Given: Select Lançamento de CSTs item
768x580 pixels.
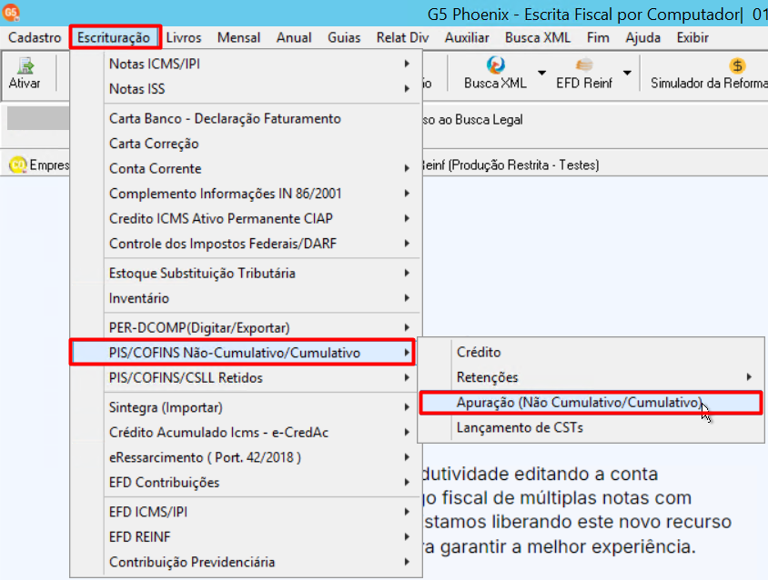Looking at the screenshot, I should tap(591, 427).
